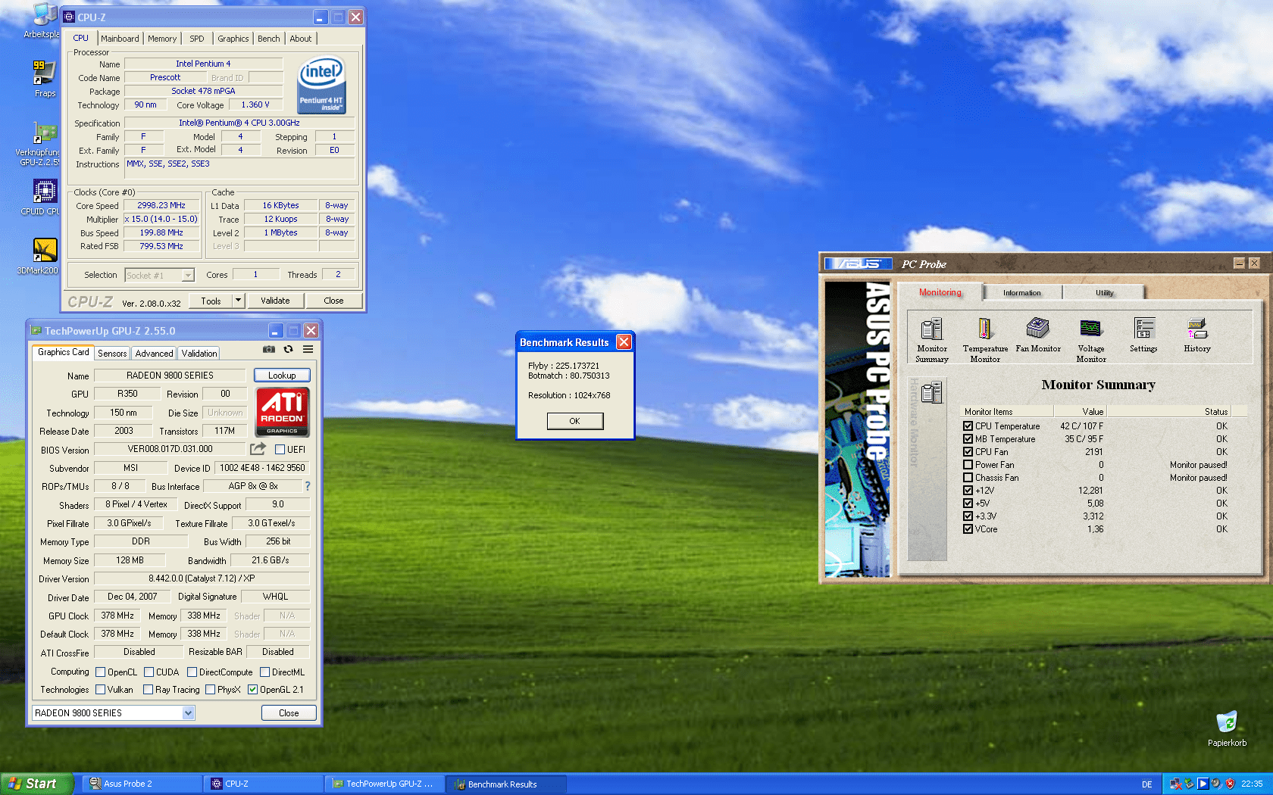Switch to Memory tab in CPU-Z
Image resolution: width=1273 pixels, height=795 pixels.
(x=162, y=39)
